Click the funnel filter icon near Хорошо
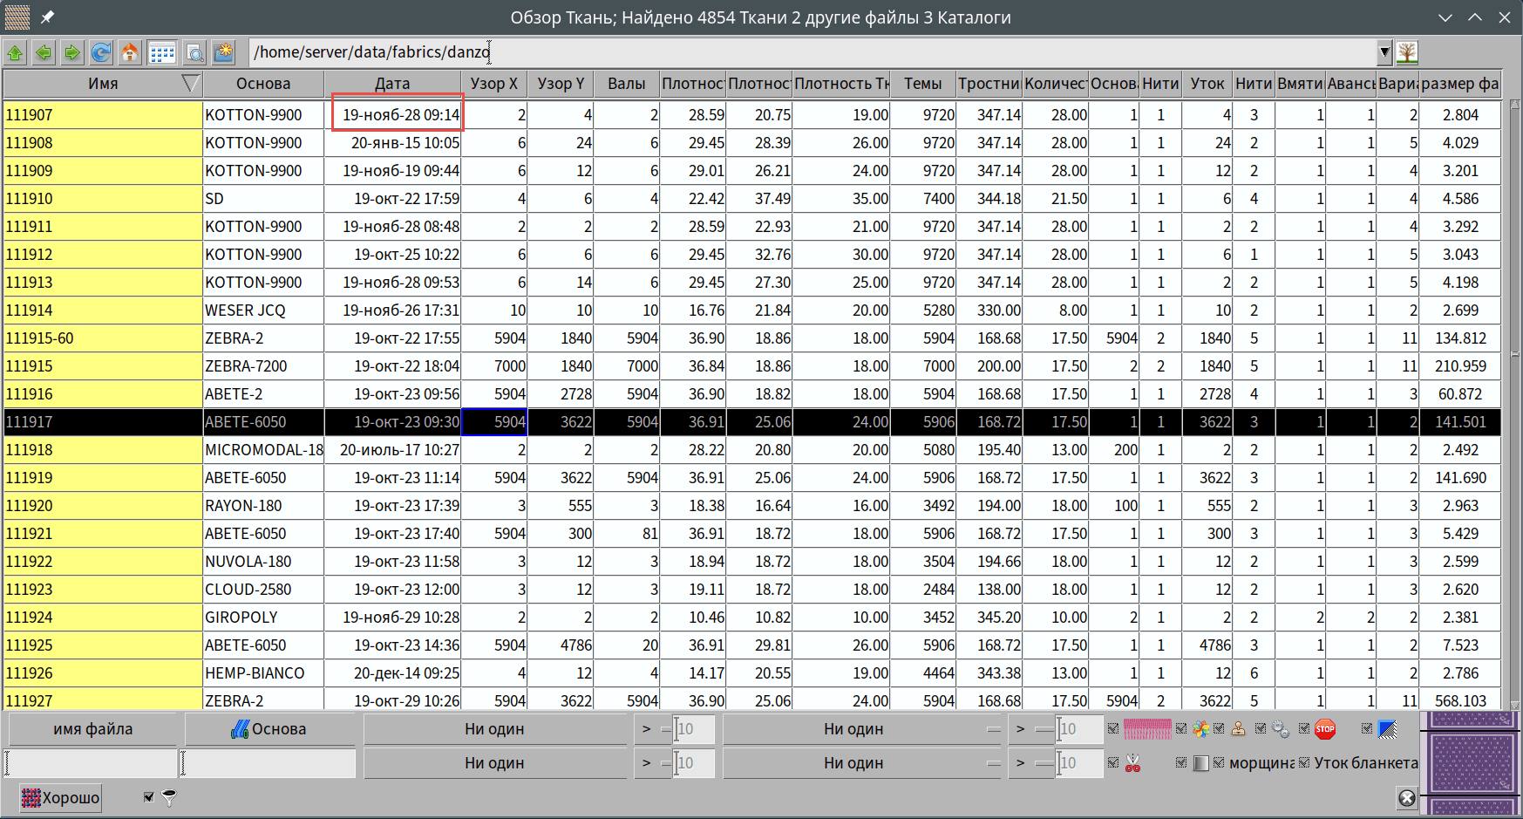 point(169,798)
